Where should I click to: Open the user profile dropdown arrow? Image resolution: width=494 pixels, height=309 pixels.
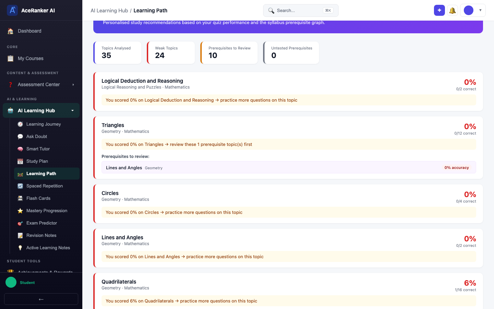coord(480,10)
